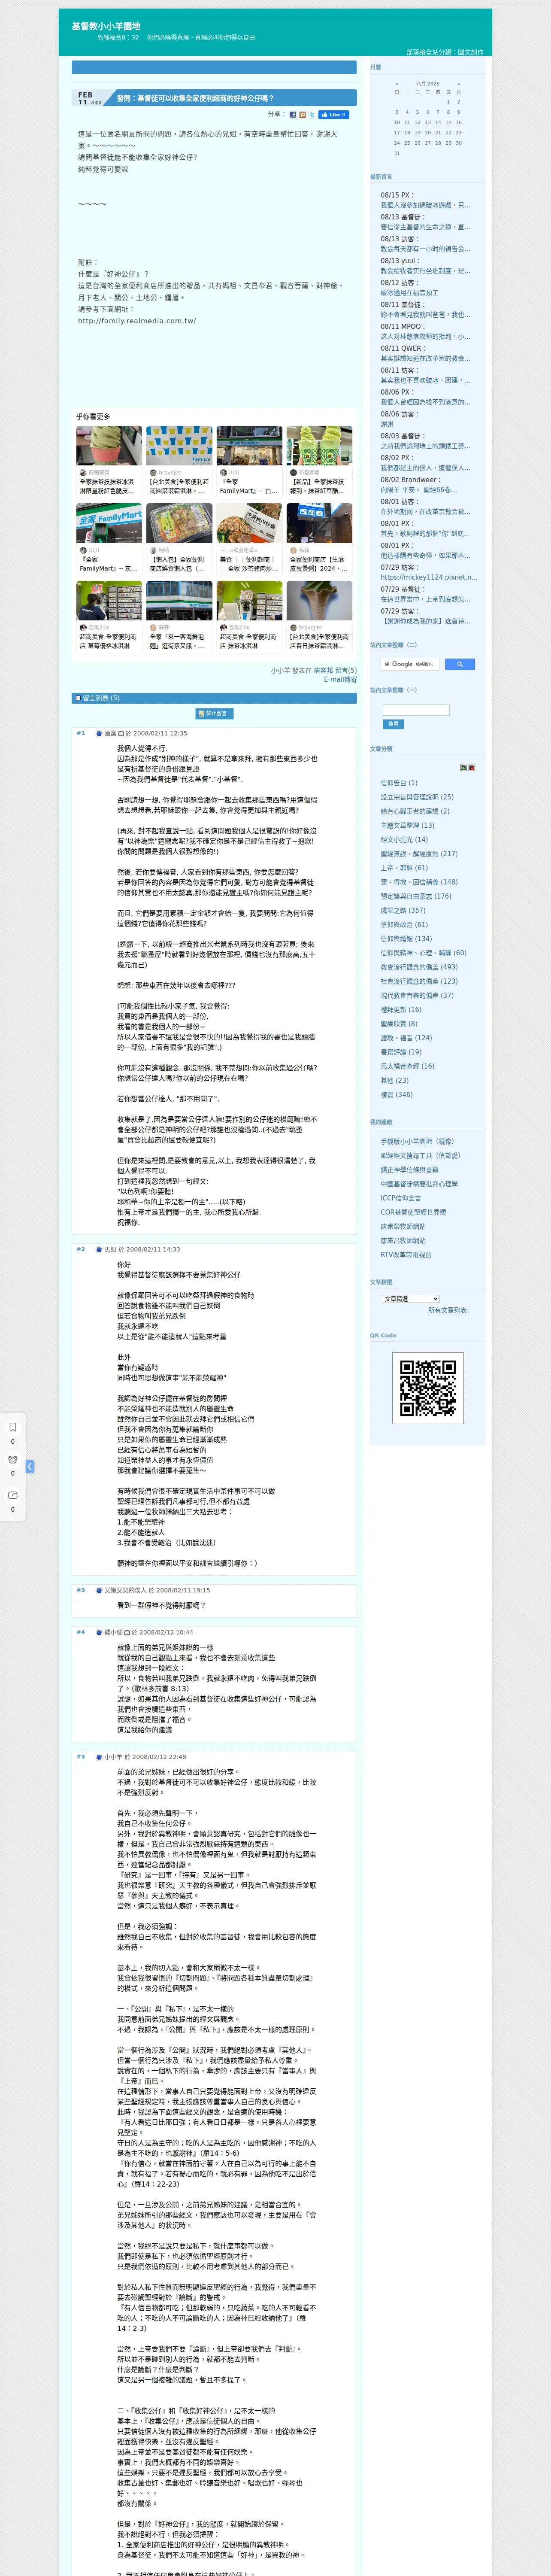Share post via Facebook icon

(293, 115)
